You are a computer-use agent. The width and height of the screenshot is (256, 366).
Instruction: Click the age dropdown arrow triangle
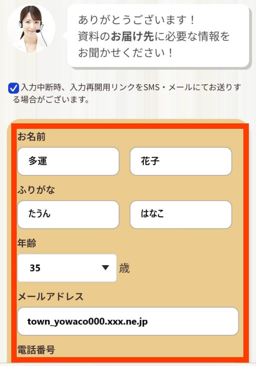tap(105, 268)
